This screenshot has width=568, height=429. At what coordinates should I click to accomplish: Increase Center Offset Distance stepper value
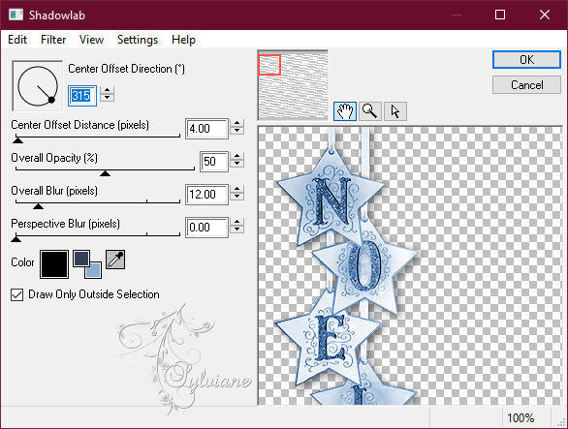tap(237, 123)
